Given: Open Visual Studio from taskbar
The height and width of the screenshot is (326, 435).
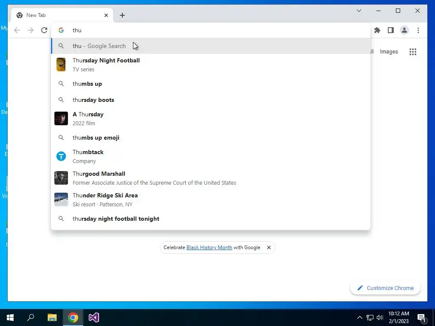Looking at the screenshot, I should coord(94,318).
